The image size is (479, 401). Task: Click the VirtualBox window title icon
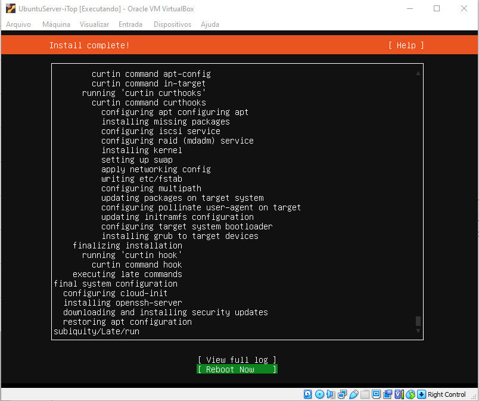[11, 8]
